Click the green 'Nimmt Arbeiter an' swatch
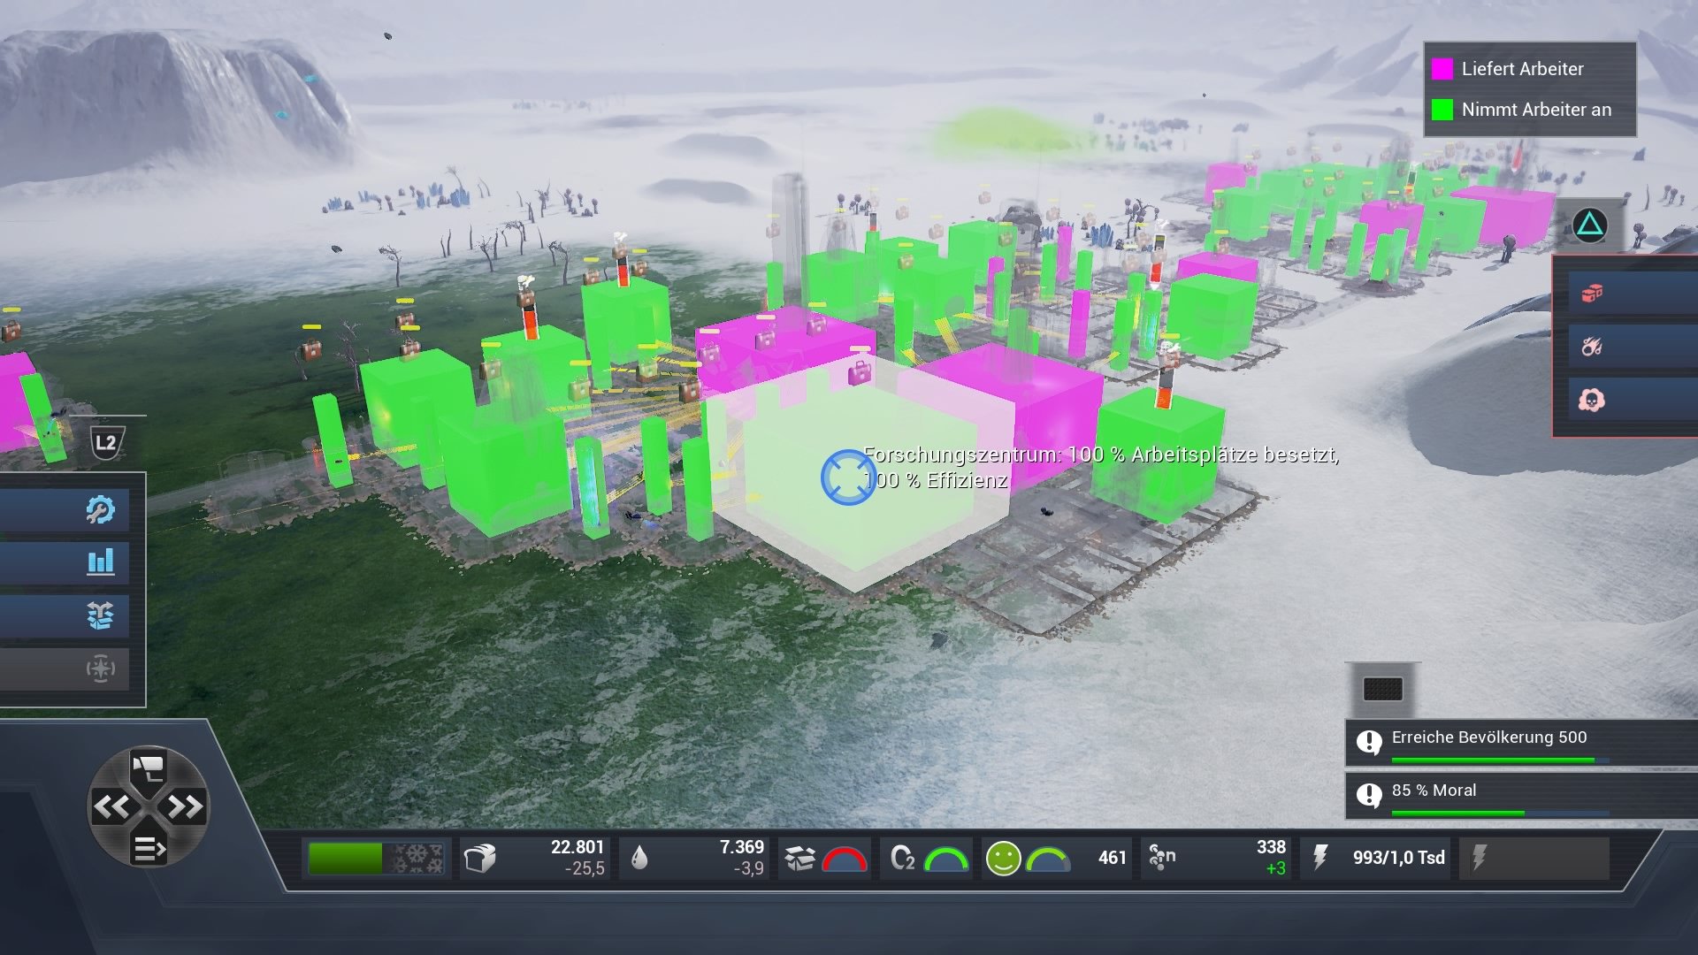The height and width of the screenshot is (955, 1698). point(1442,110)
